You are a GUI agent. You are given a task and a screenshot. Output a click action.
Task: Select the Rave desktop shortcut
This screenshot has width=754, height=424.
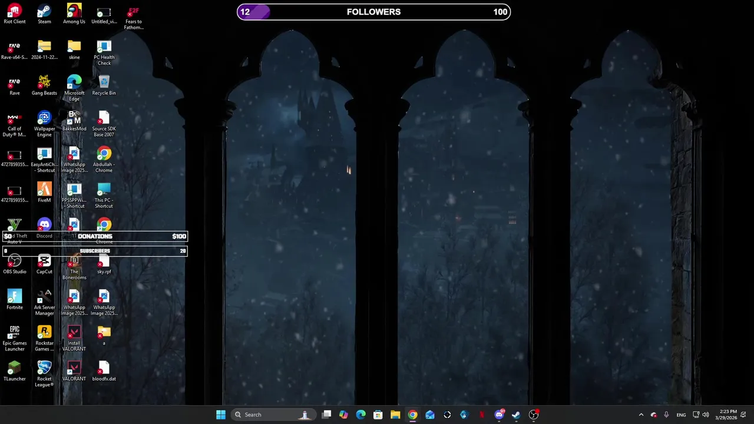[x=15, y=85]
